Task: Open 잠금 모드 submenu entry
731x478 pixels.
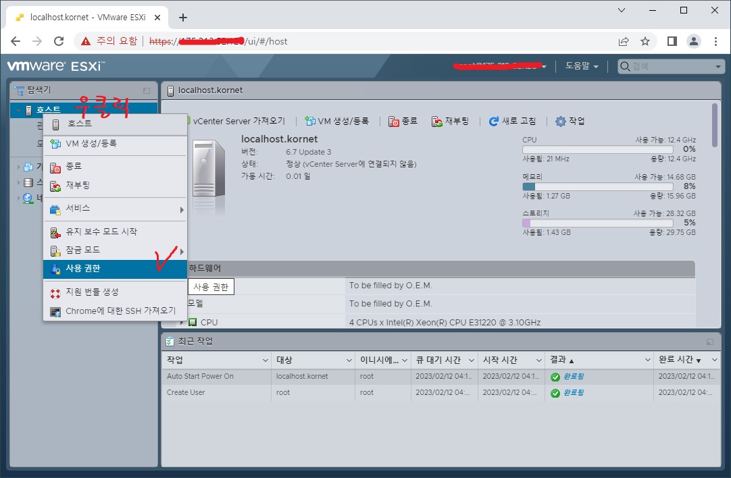Action: pyautogui.click(x=115, y=250)
